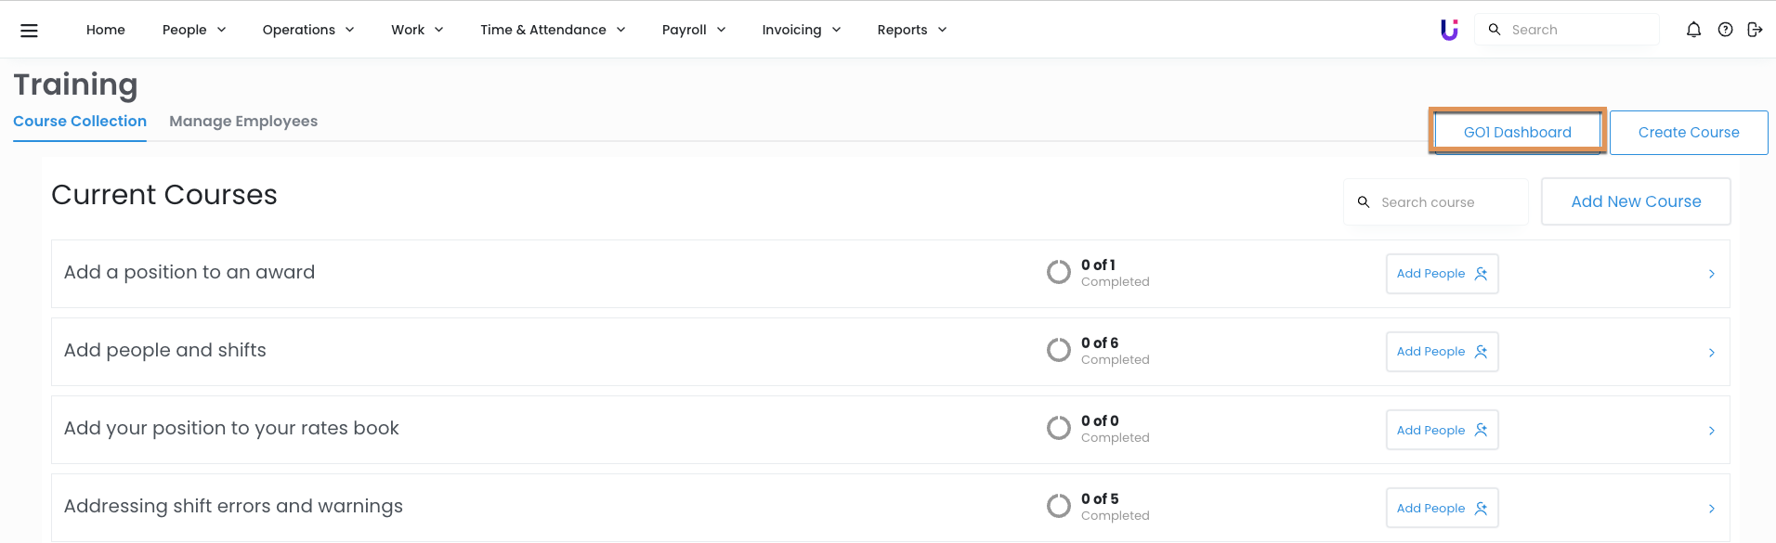
Task: Select the Course Collection tab
Action: (80, 122)
